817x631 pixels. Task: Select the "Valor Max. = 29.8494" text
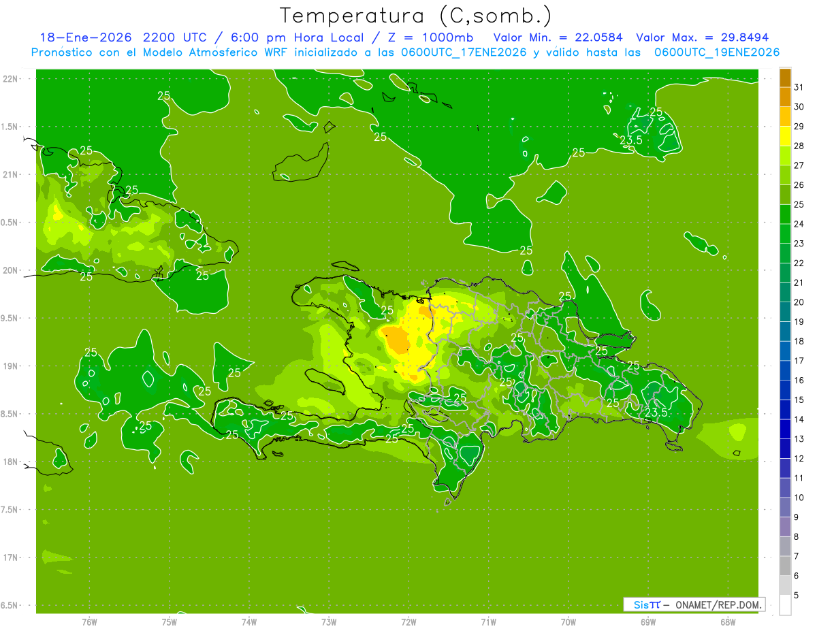pos(703,37)
